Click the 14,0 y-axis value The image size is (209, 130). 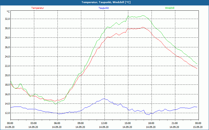tap(7, 104)
